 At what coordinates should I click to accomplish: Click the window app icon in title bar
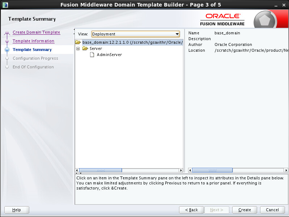click(5, 5)
